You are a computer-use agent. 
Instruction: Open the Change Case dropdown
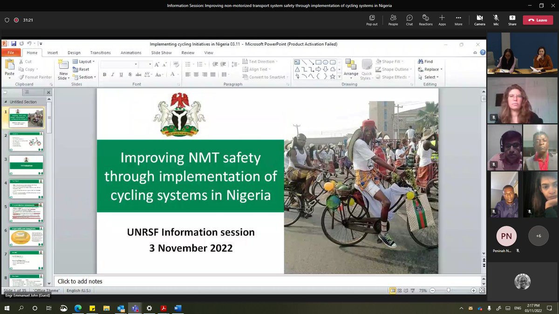160,74
